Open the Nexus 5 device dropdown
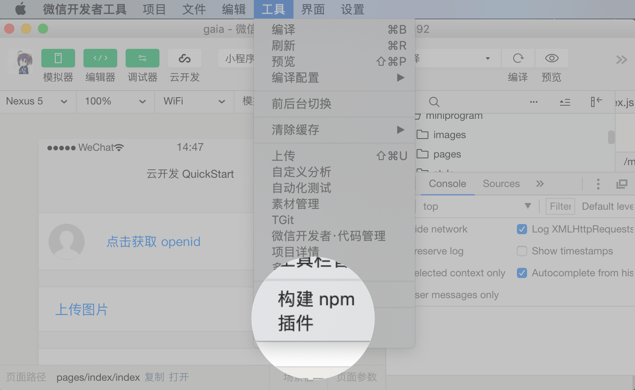Viewport: 635px width, 390px height. tap(38, 102)
